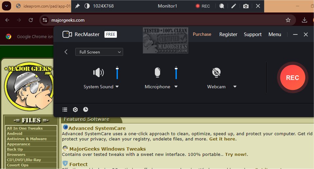Image resolution: width=314 pixels, height=169 pixels.
Task: Select the pencil annotation tool
Action: (233, 6)
